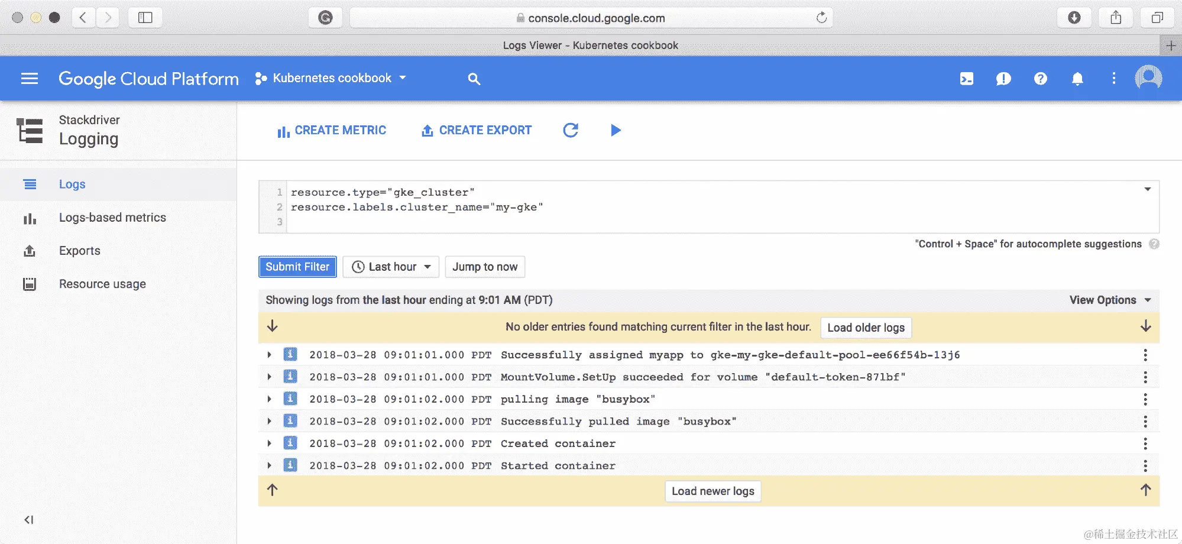
Task: Expand the 'Successfully pulled image' log entry
Action: click(270, 421)
